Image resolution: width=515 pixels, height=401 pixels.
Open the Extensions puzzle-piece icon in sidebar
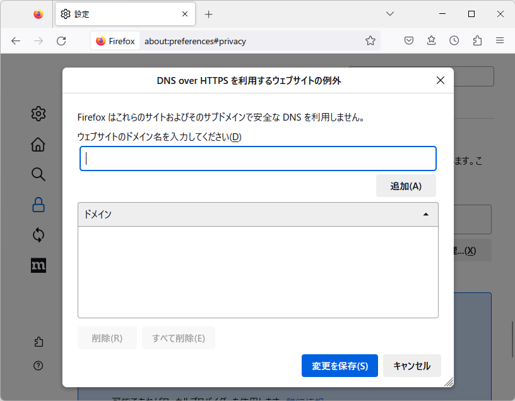[38, 341]
